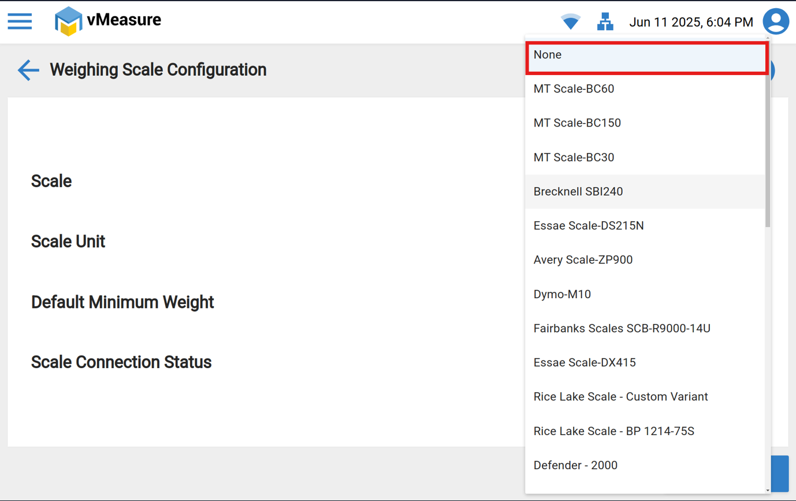Select Avery Scale-ZP900 option
Screen dimensions: 796x501
click(x=645, y=260)
